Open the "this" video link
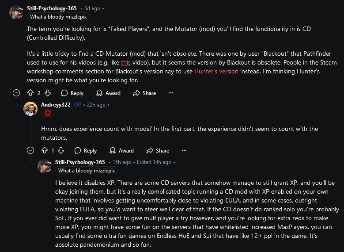 tap(126, 62)
